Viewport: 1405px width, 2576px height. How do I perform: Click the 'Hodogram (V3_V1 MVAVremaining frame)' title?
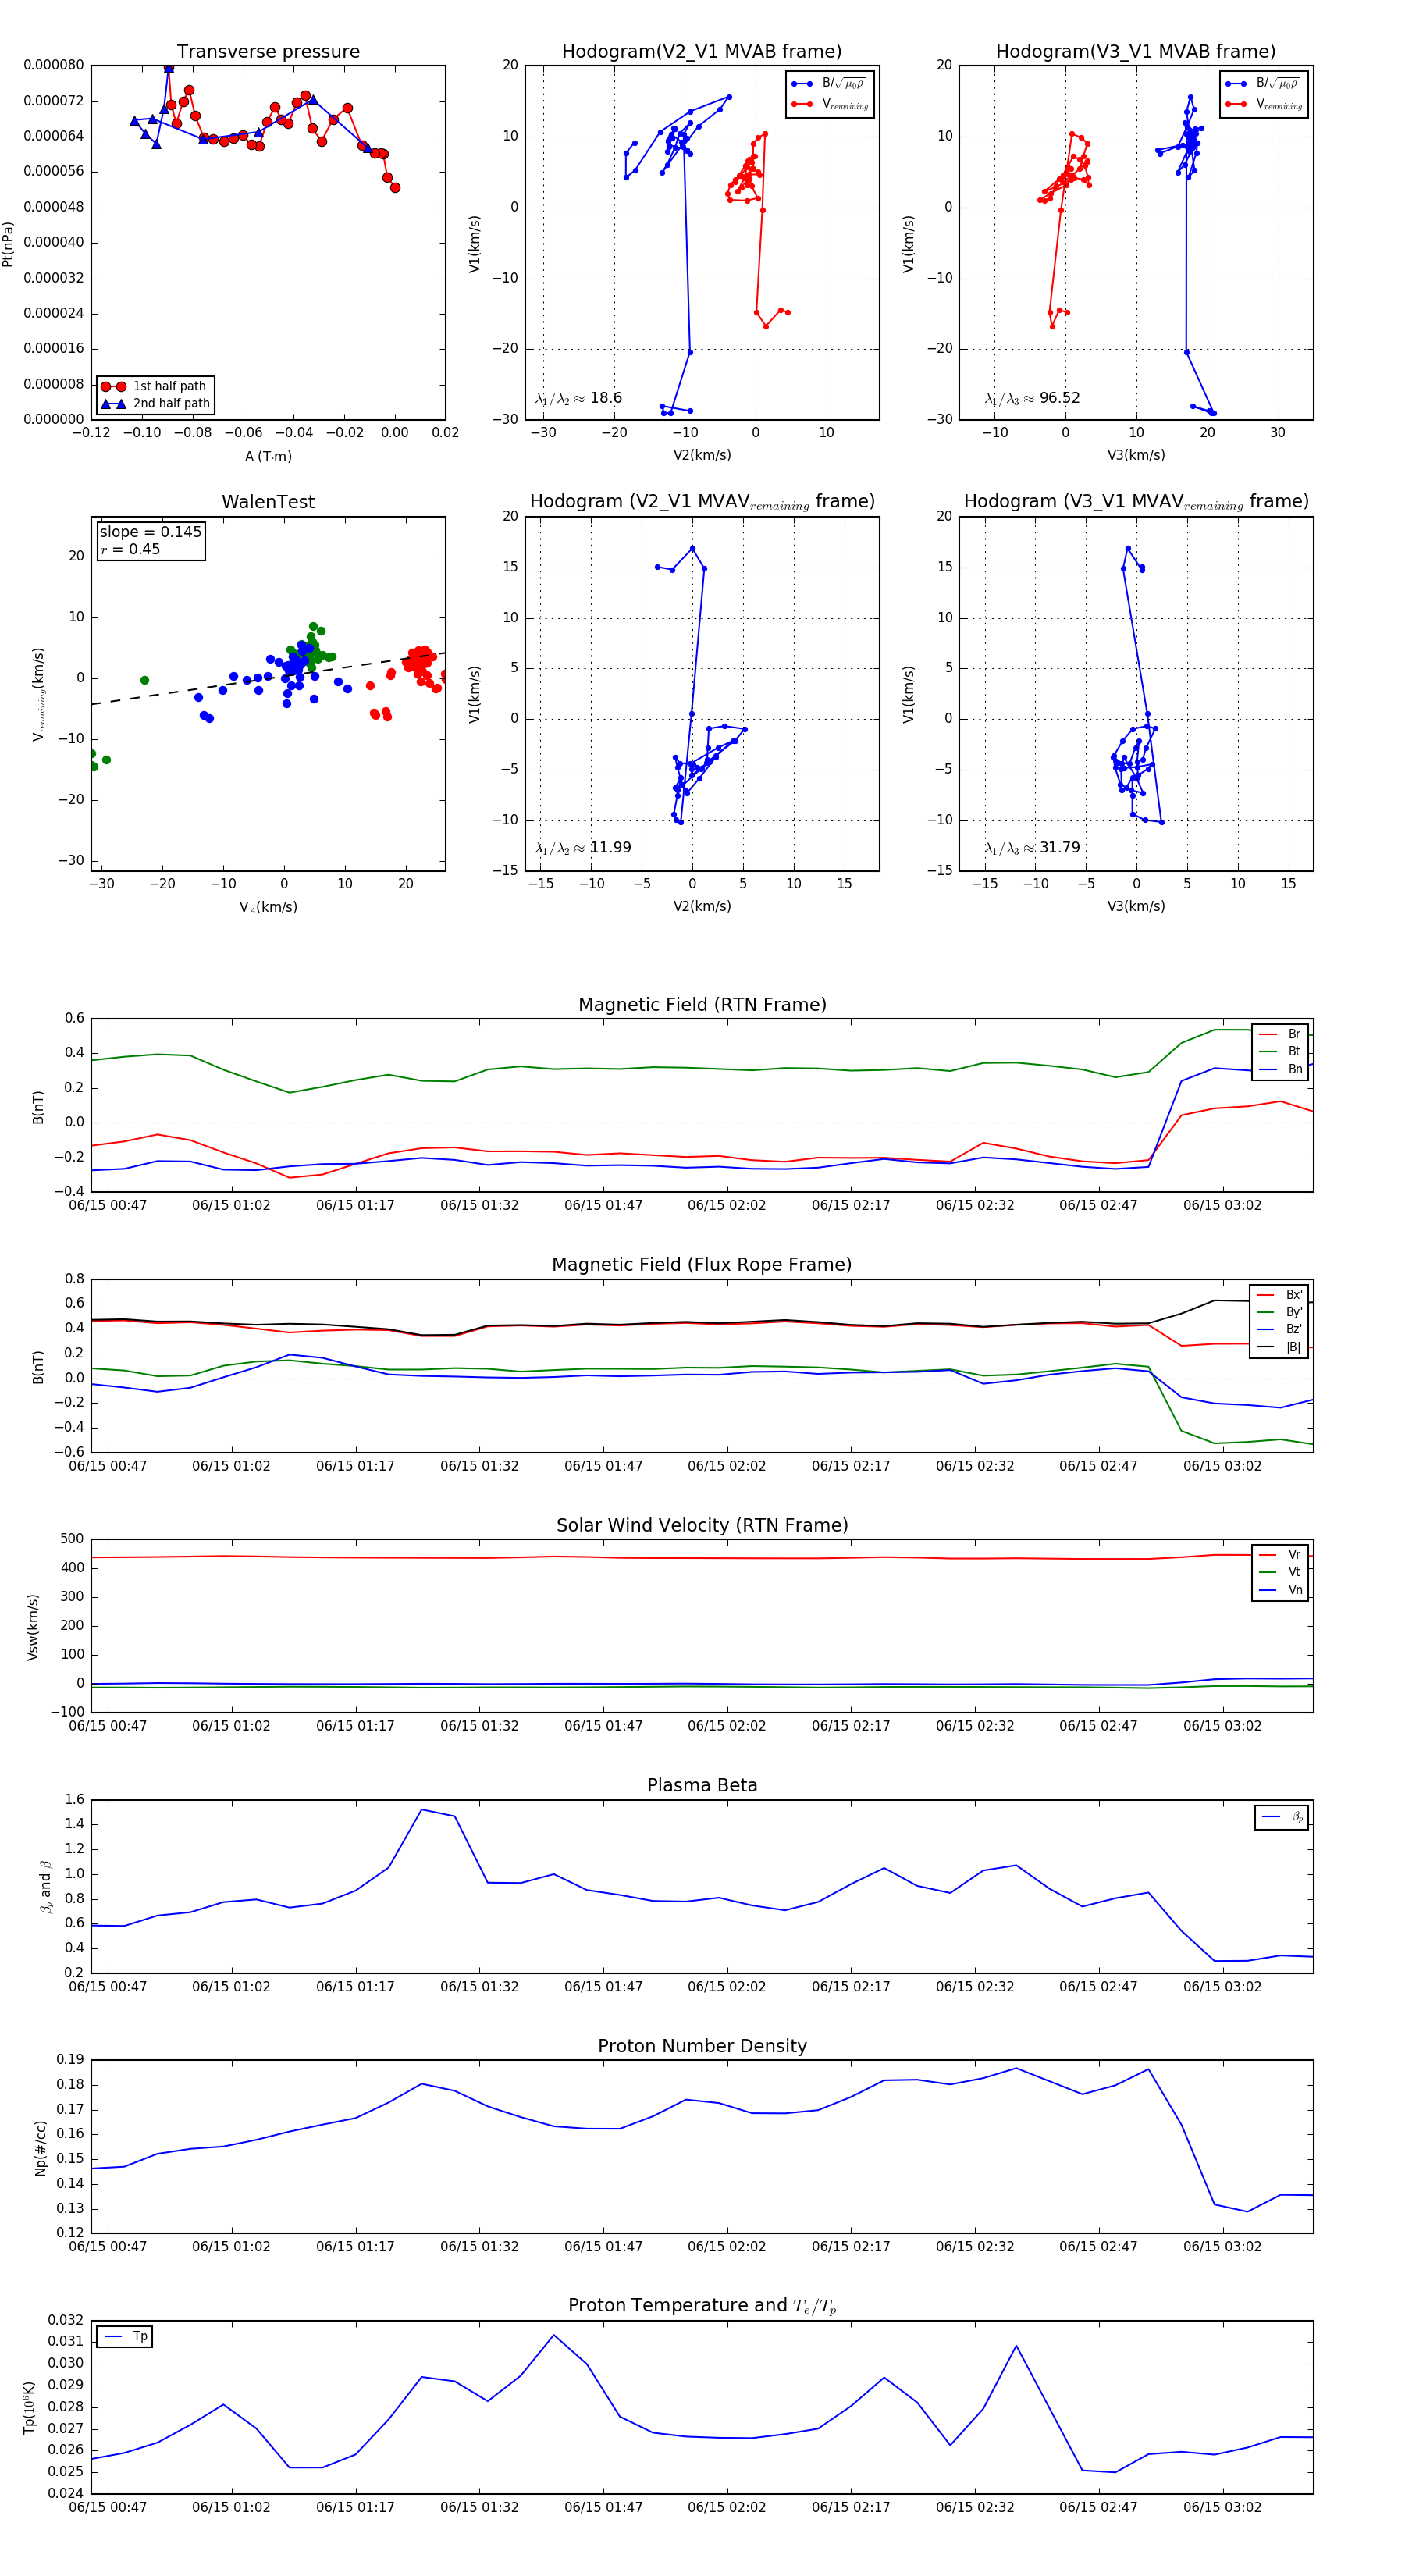pyautogui.click(x=1136, y=502)
